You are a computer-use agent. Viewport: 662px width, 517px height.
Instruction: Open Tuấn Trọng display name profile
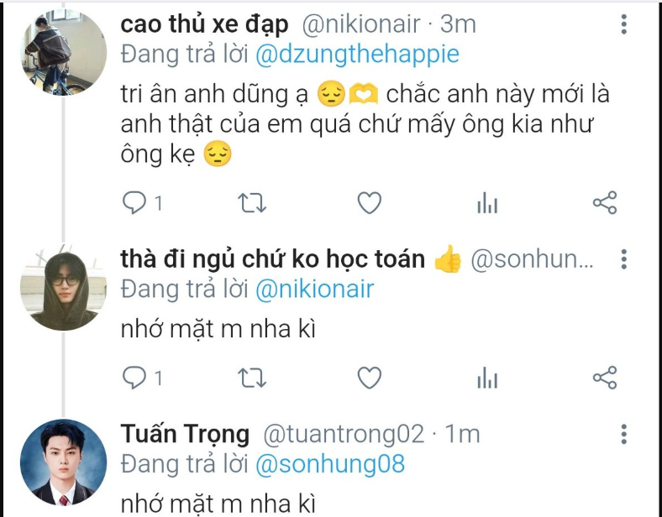(x=185, y=435)
